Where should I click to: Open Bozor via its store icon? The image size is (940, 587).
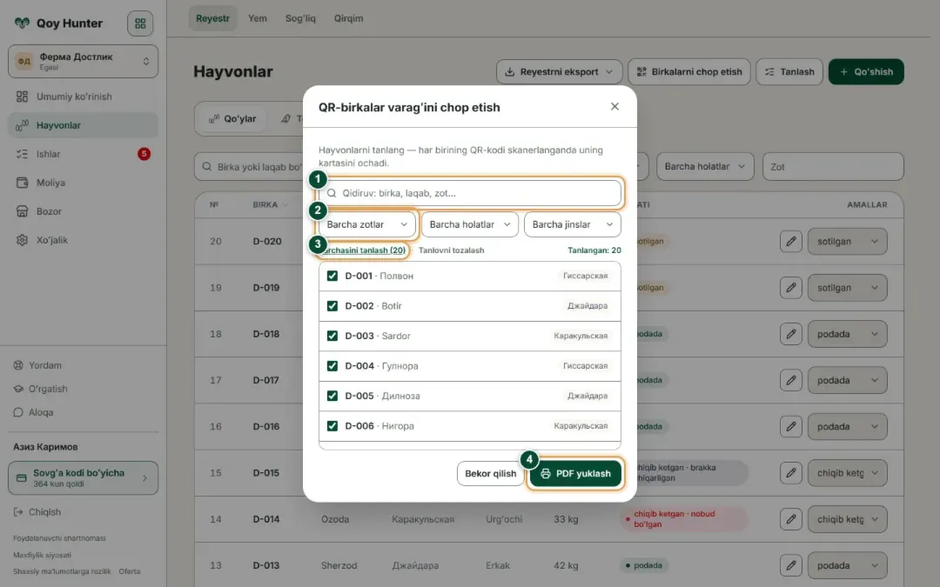[22, 211]
